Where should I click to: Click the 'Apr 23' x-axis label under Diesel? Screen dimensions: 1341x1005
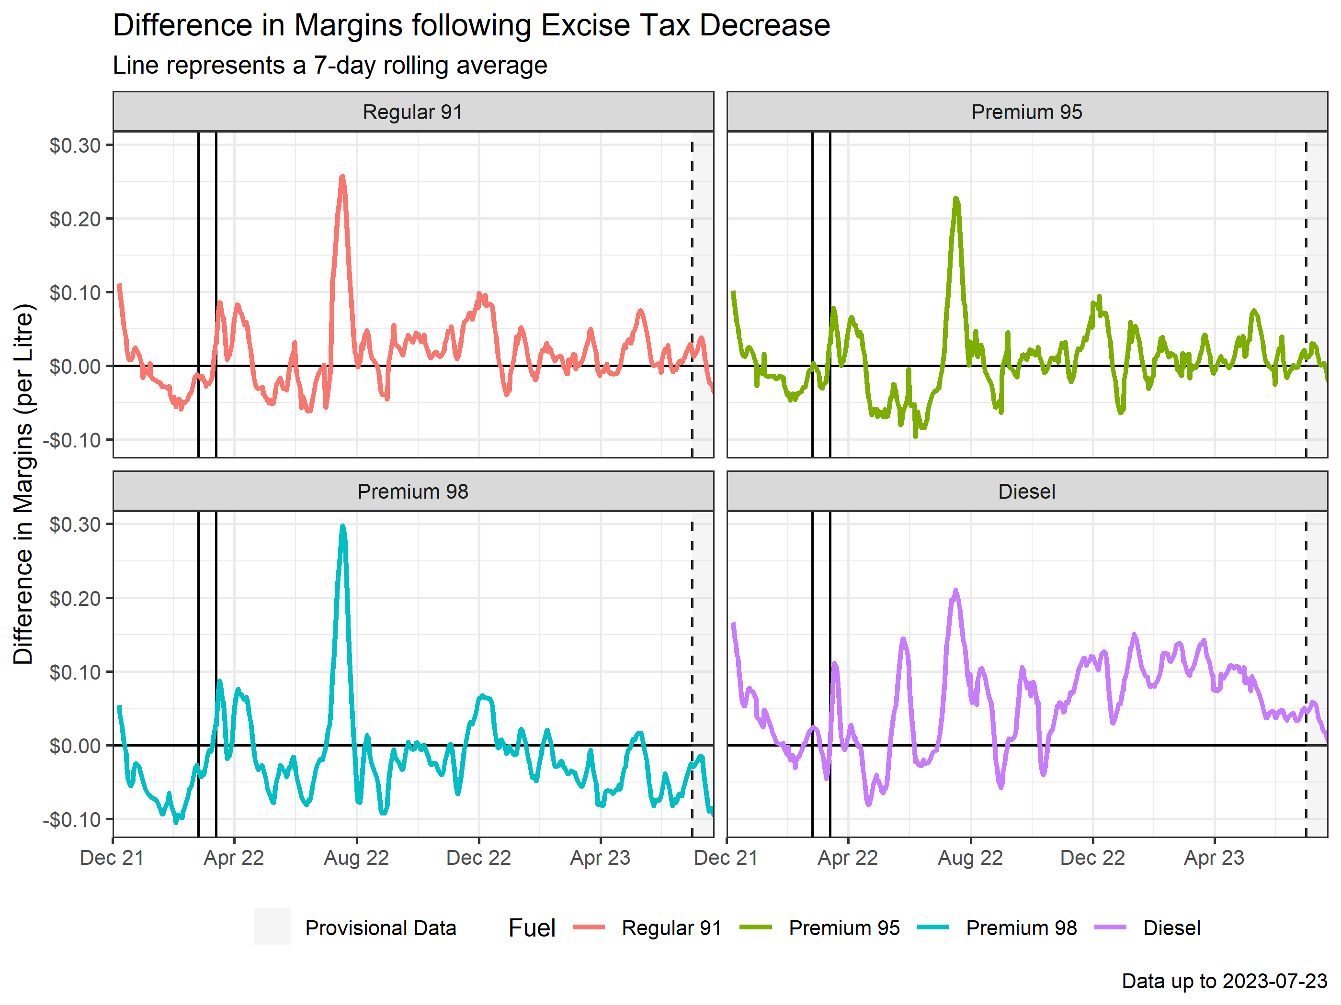pos(1214,859)
